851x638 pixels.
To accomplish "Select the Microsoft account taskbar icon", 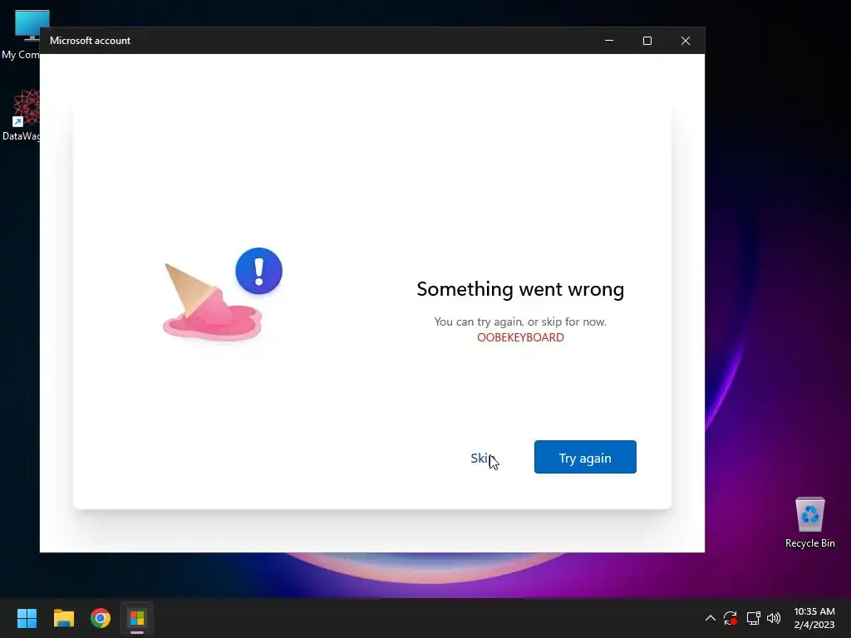I will [x=137, y=618].
